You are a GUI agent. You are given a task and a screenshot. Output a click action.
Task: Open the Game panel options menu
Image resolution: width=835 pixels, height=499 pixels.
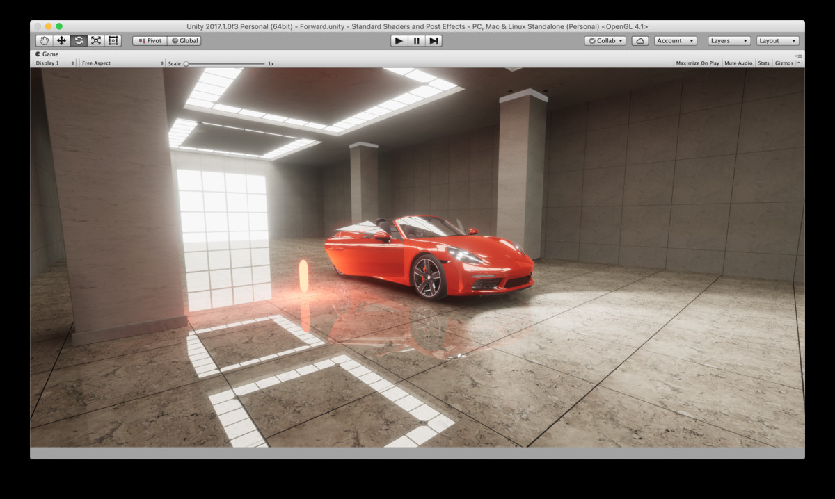[x=799, y=55]
